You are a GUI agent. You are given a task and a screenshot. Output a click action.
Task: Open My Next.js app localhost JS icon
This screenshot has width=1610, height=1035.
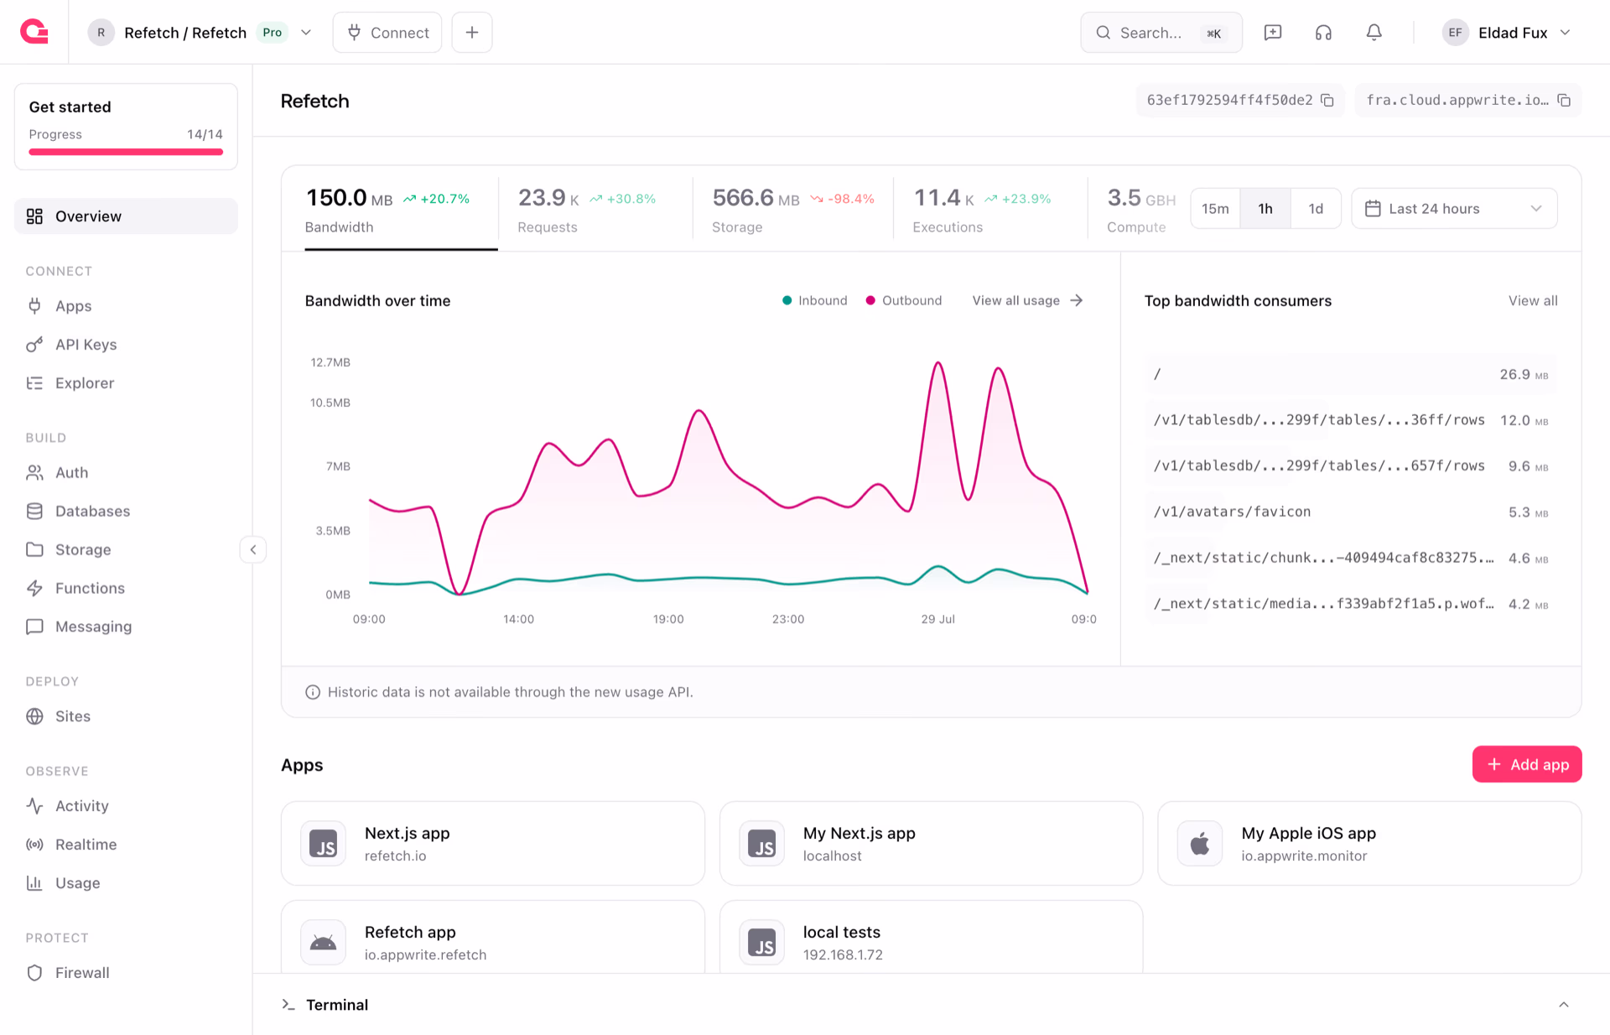pos(762,843)
